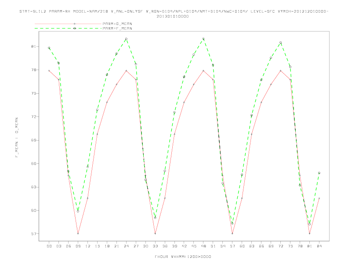Click the x-axis tick label 57
This screenshot has width=348, height=268.
click(x=232, y=246)
